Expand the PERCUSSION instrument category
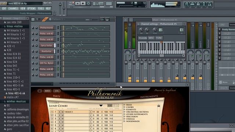Viewport: 235px width, 132px height. point(124,117)
